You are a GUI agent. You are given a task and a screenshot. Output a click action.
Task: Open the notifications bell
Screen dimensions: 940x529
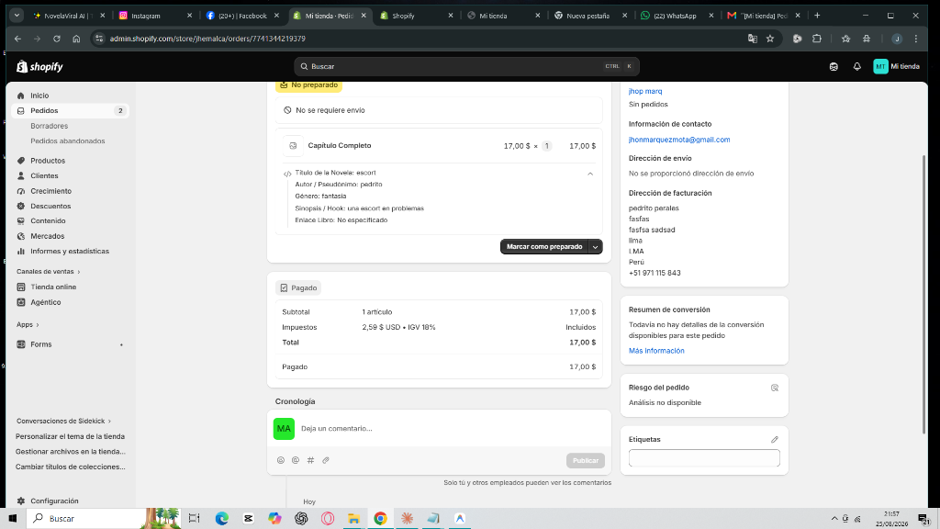(856, 66)
